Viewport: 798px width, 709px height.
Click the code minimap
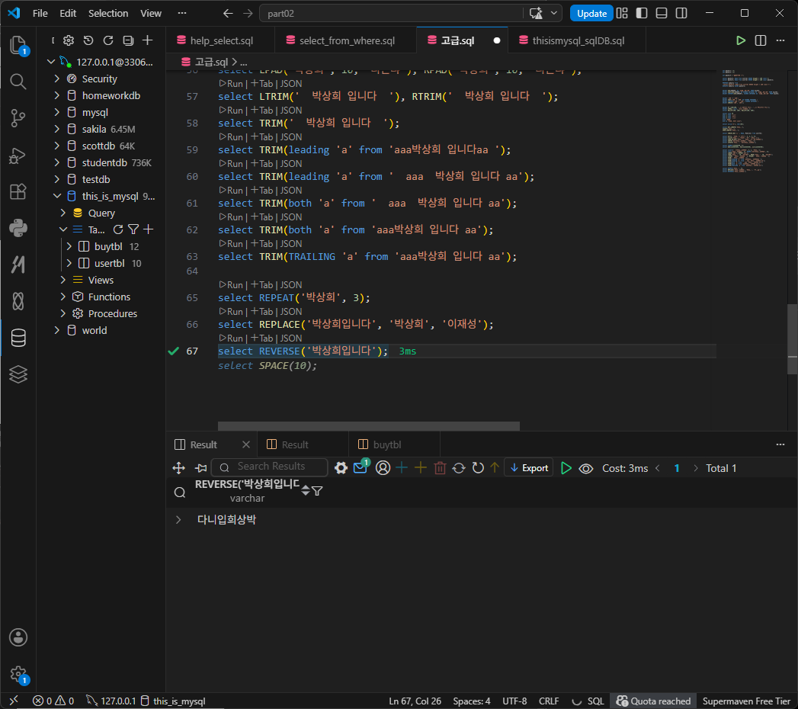pos(749,122)
